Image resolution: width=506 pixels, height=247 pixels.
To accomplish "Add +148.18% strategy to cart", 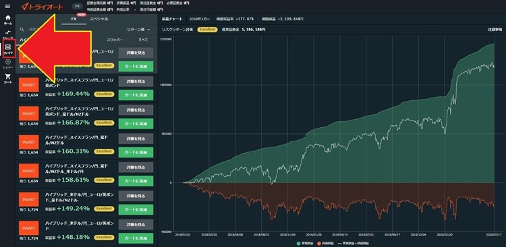I will (136, 238).
